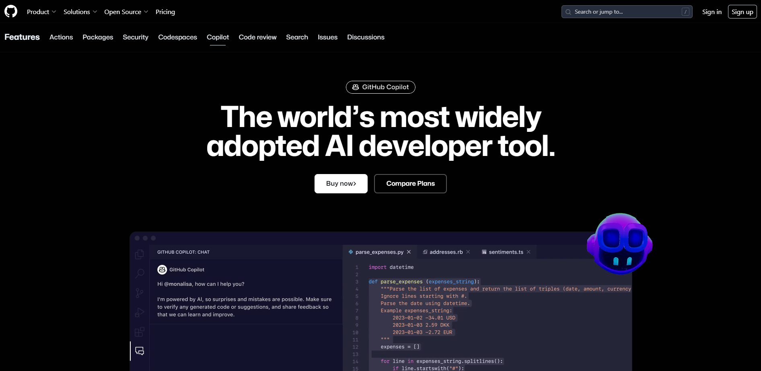Select the Explorer icon in the editor sidebar
This screenshot has width=761, height=371.
point(139,254)
